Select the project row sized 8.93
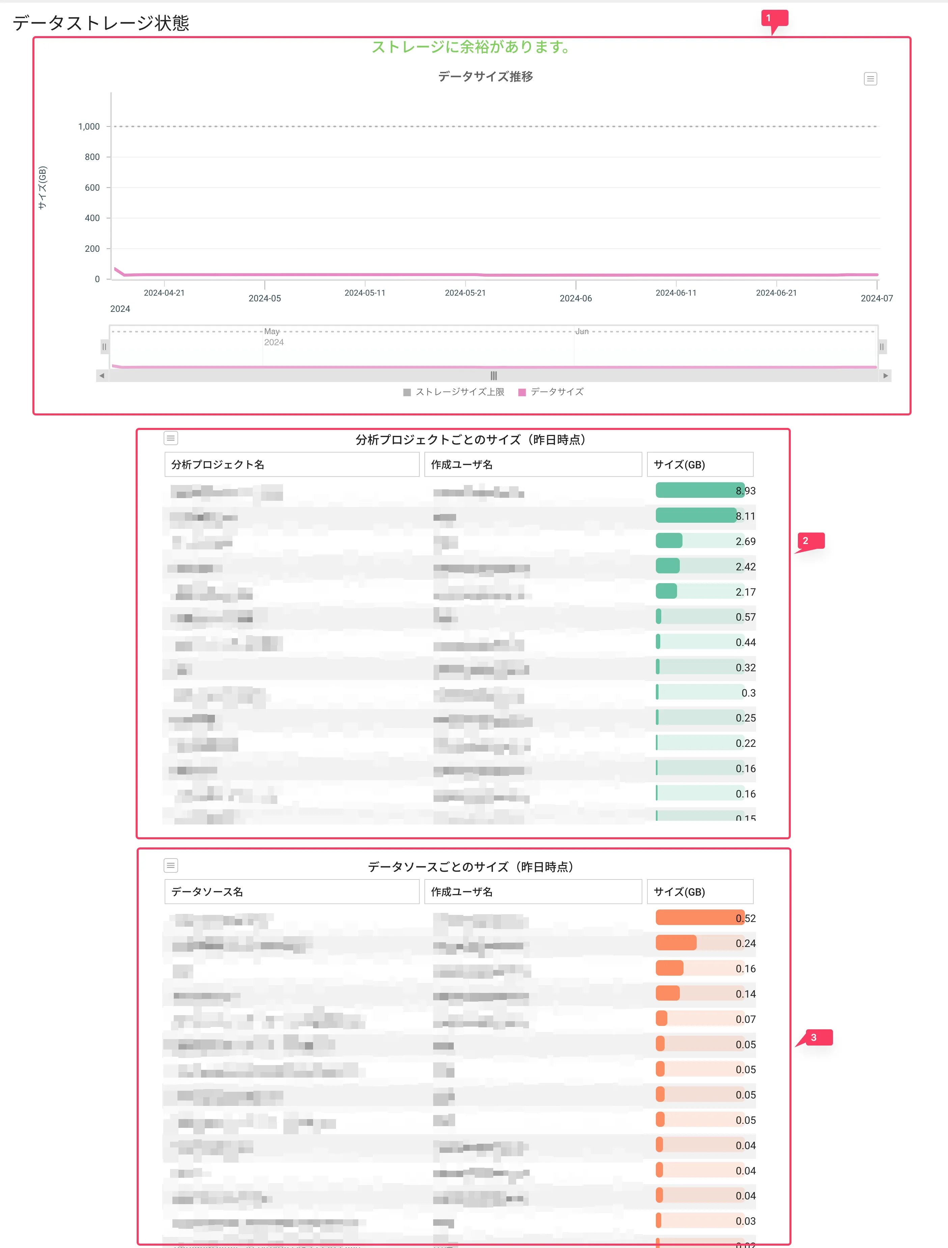This screenshot has width=948, height=1248. click(459, 491)
